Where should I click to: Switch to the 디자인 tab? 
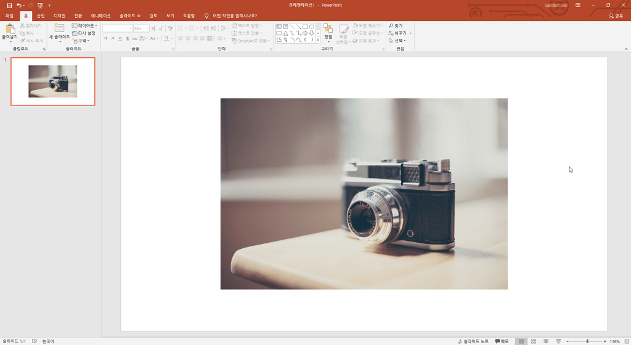click(x=59, y=15)
